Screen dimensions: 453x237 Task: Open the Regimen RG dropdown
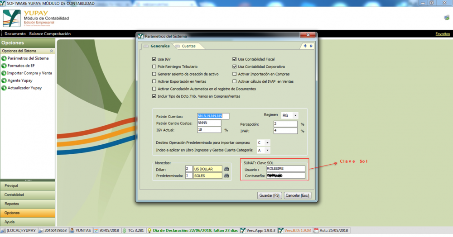point(295,115)
